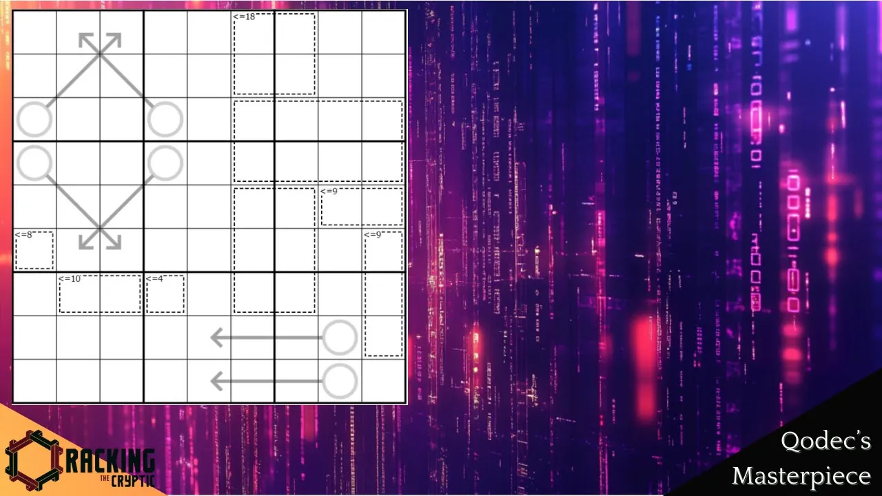Select the cell labeled <=10
This screenshot has height=496, width=882.
[x=78, y=293]
